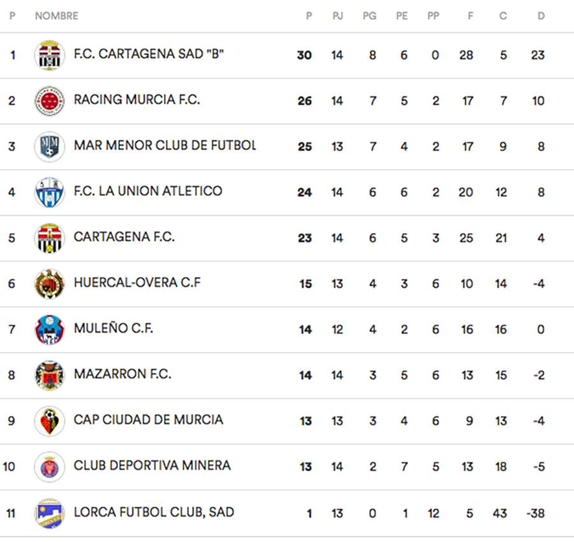Screen dimensions: 574x542
Task: Select the Mazarron F.C. crest
Action: point(49,375)
